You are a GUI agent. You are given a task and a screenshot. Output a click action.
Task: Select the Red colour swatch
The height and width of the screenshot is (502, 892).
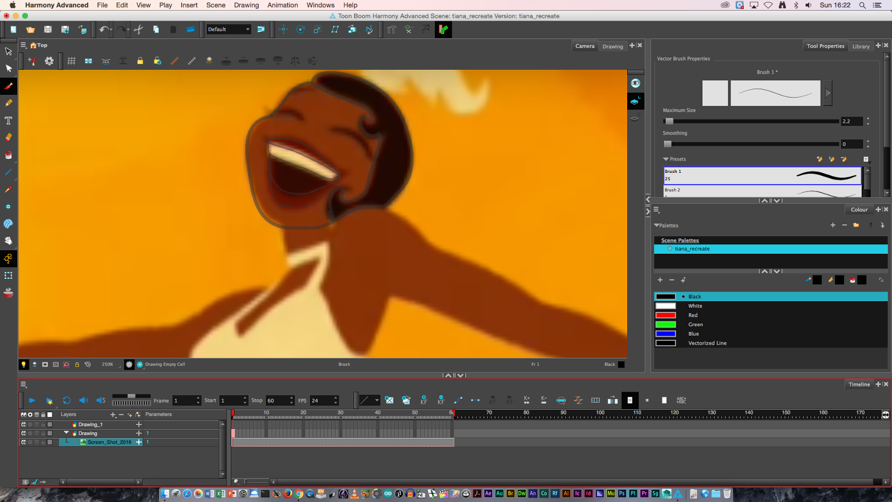[x=666, y=315]
